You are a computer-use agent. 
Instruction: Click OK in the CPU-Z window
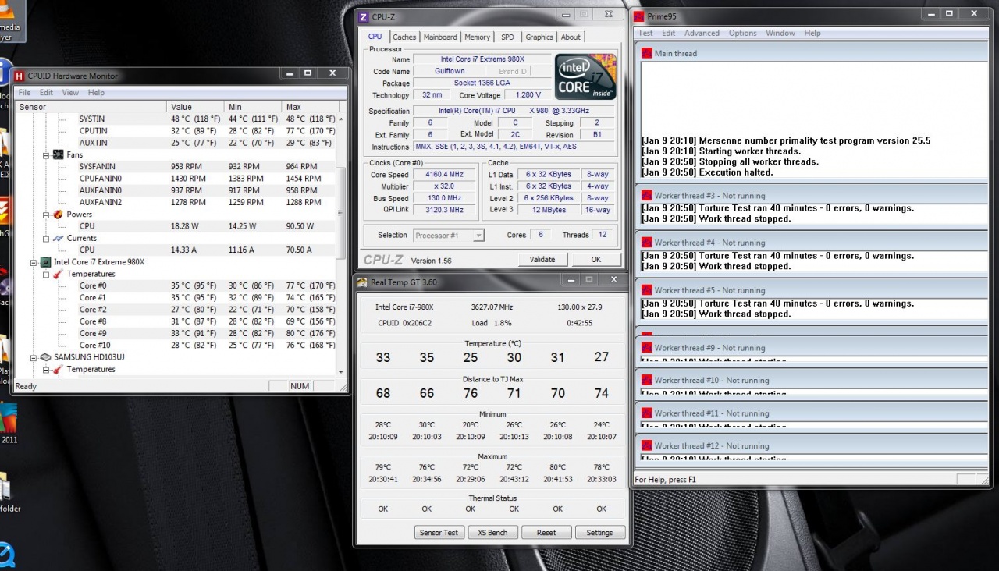[x=596, y=260]
